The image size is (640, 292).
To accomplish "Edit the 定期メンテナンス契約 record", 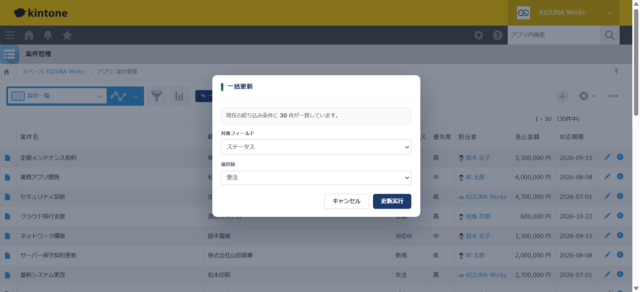I will 607,157.
